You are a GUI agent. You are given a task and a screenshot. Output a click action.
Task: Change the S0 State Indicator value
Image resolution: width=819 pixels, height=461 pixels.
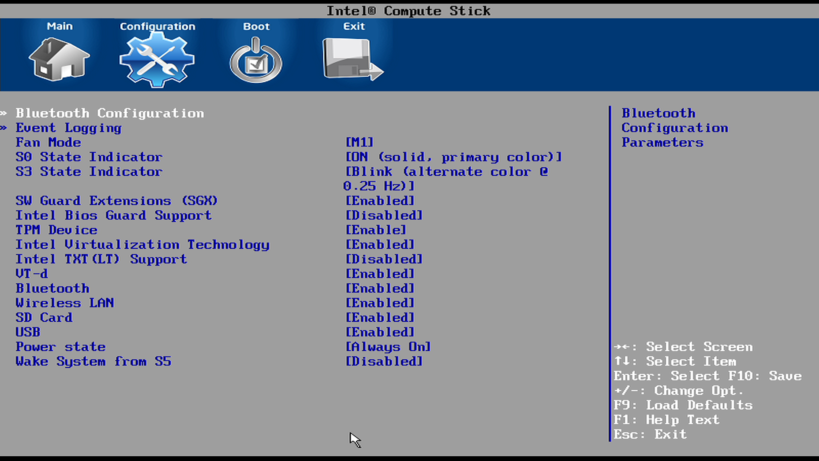pyautogui.click(x=453, y=157)
